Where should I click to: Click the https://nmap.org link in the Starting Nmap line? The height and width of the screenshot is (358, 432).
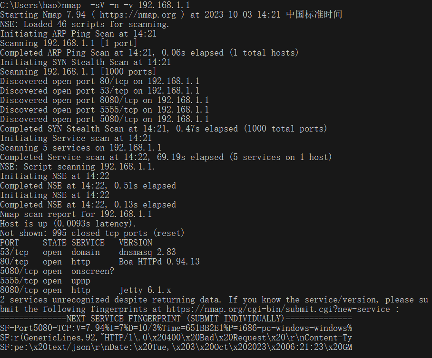138,15
